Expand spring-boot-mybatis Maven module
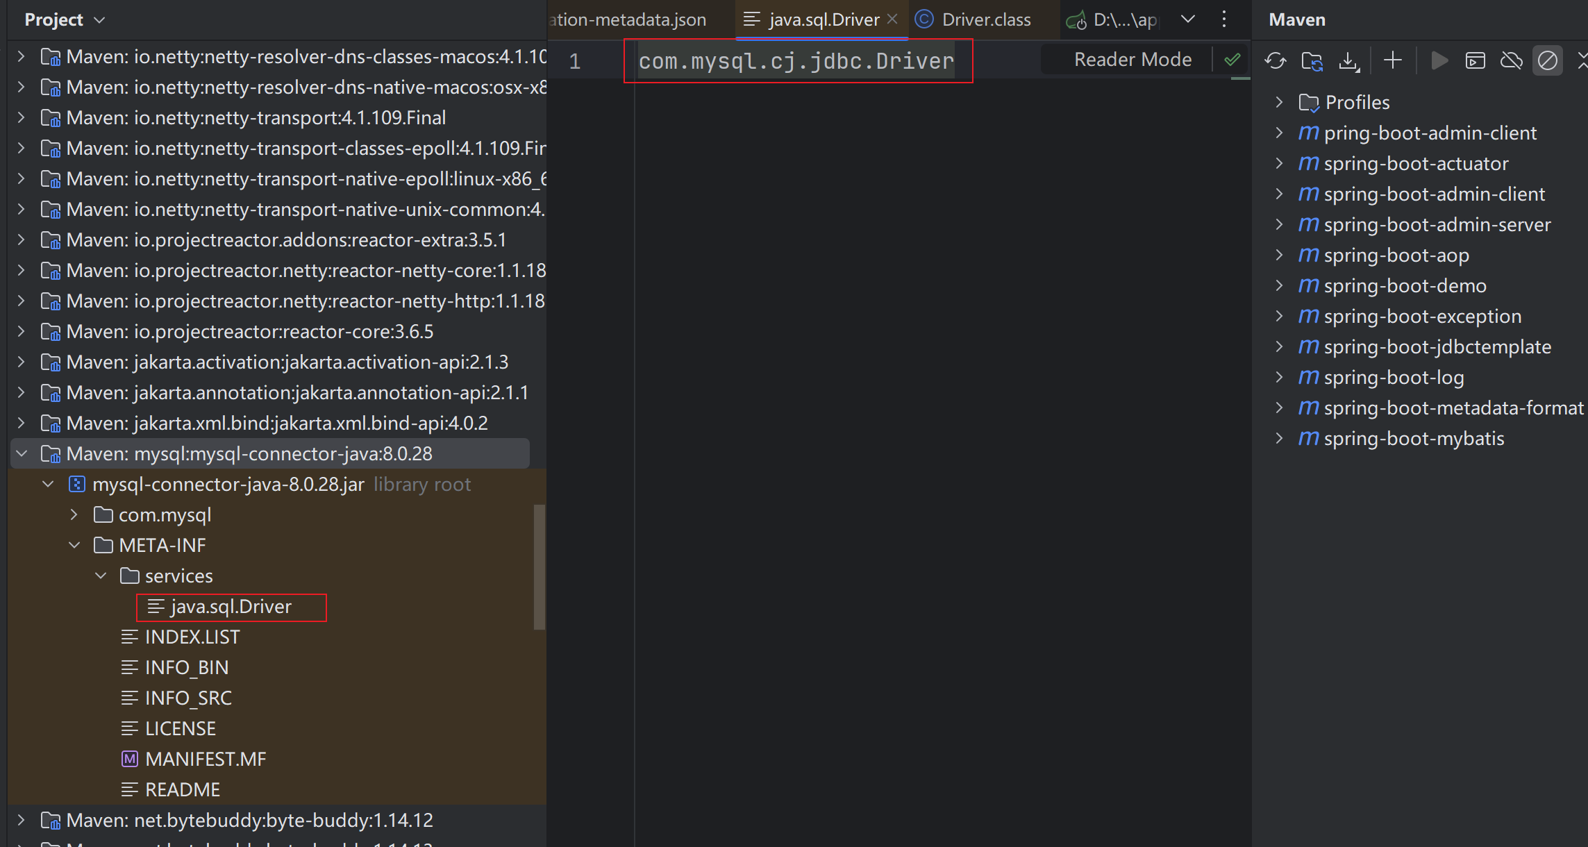Screen dimensions: 1588x847 pos(1280,438)
